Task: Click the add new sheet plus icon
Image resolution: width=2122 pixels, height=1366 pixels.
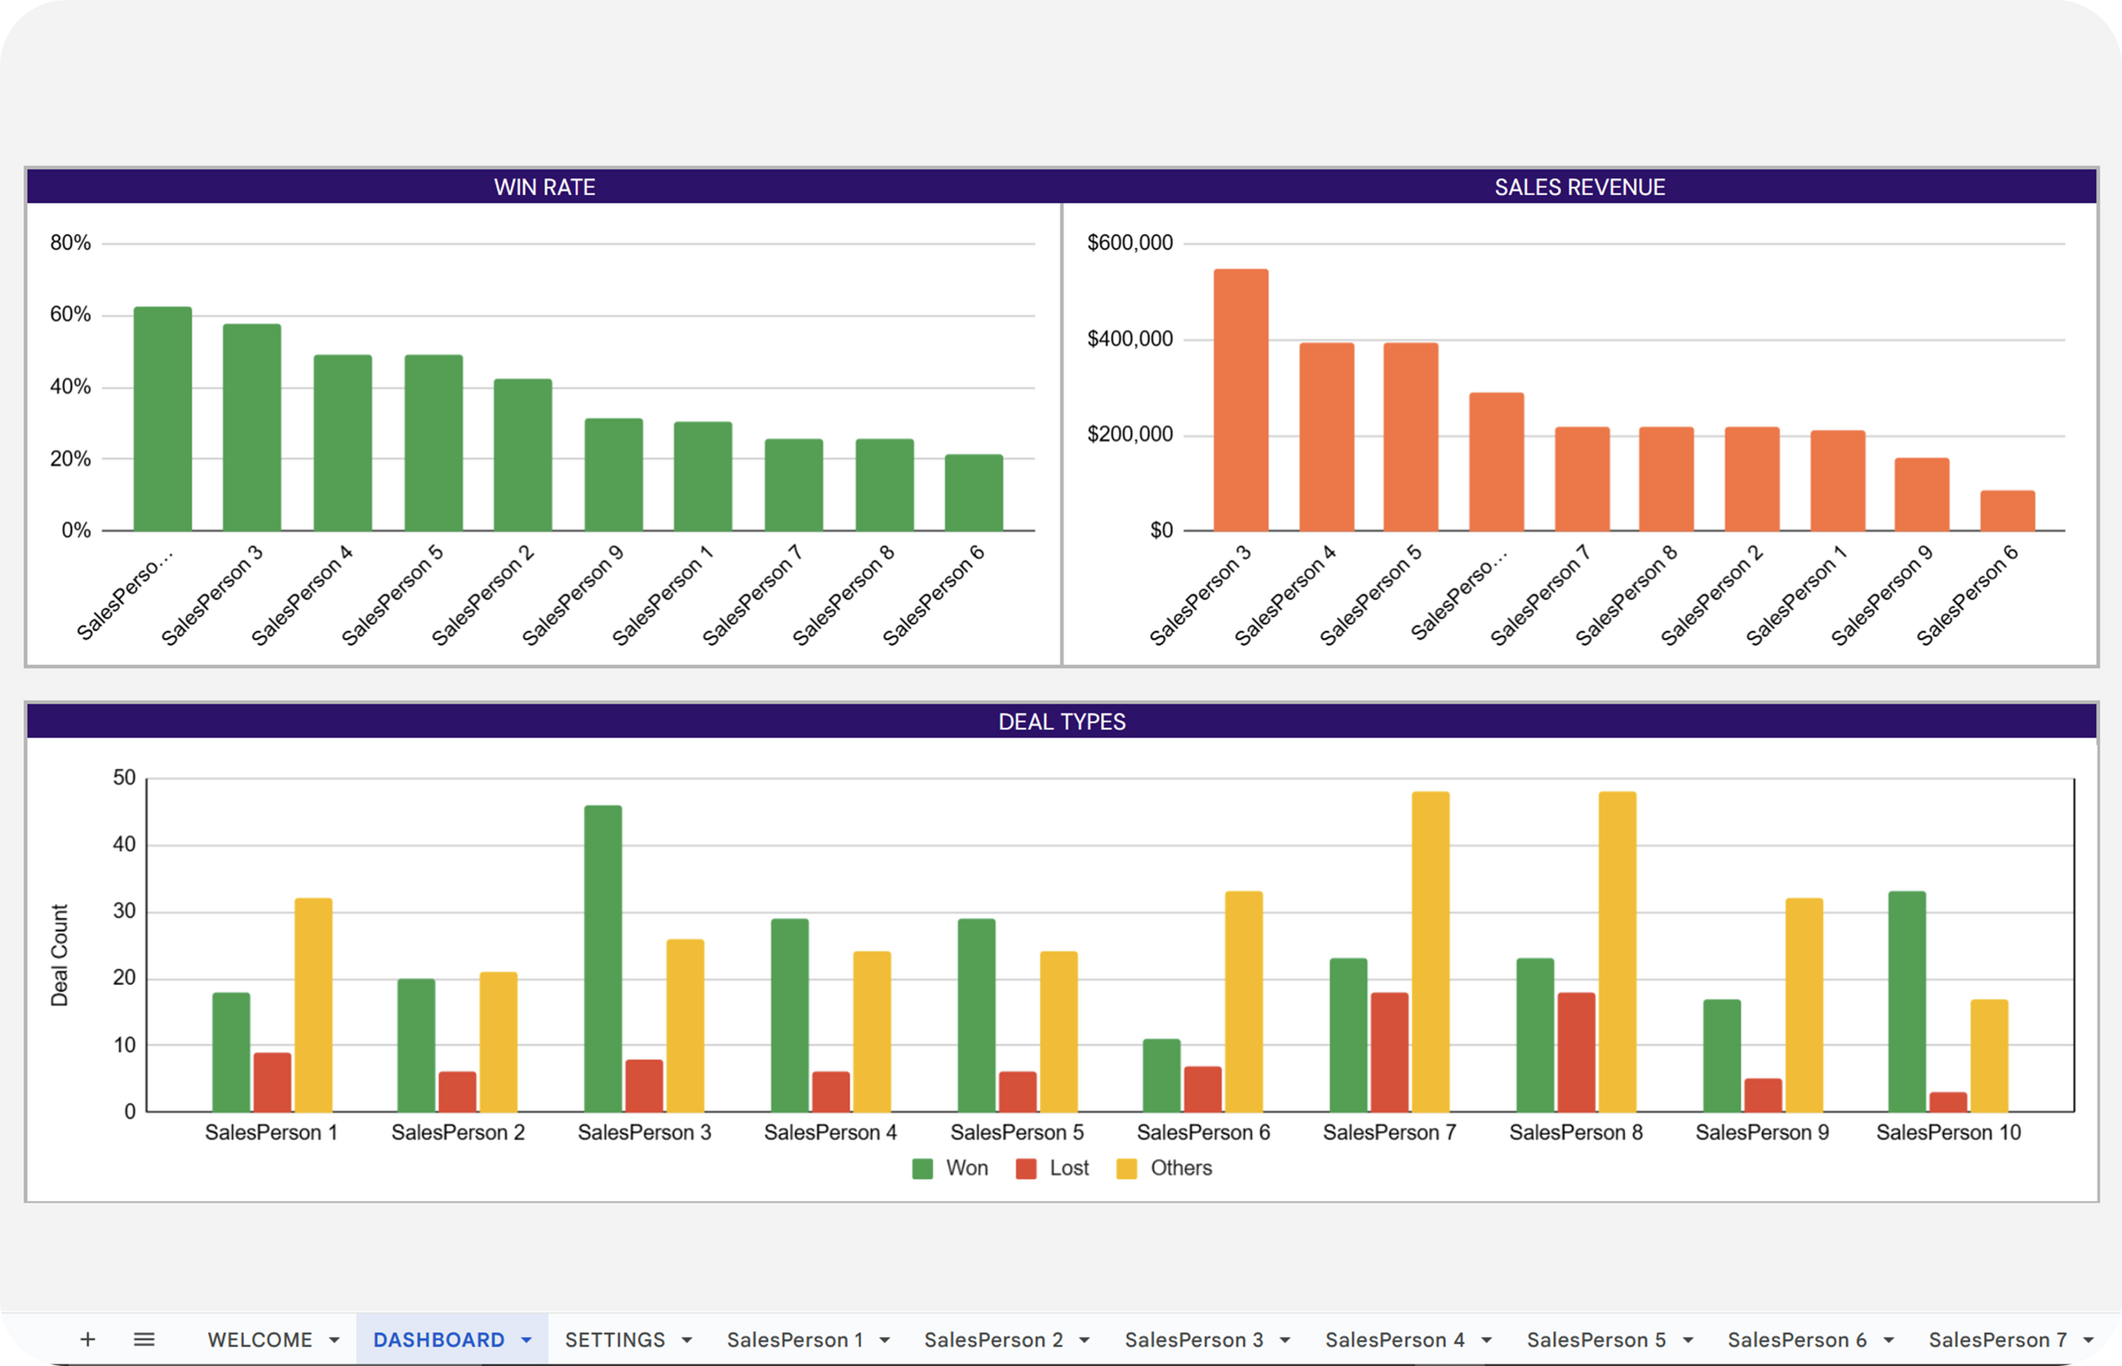Action: pos(87,1339)
